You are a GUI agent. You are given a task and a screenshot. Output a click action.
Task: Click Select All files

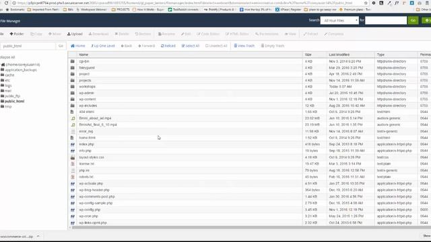point(190,46)
